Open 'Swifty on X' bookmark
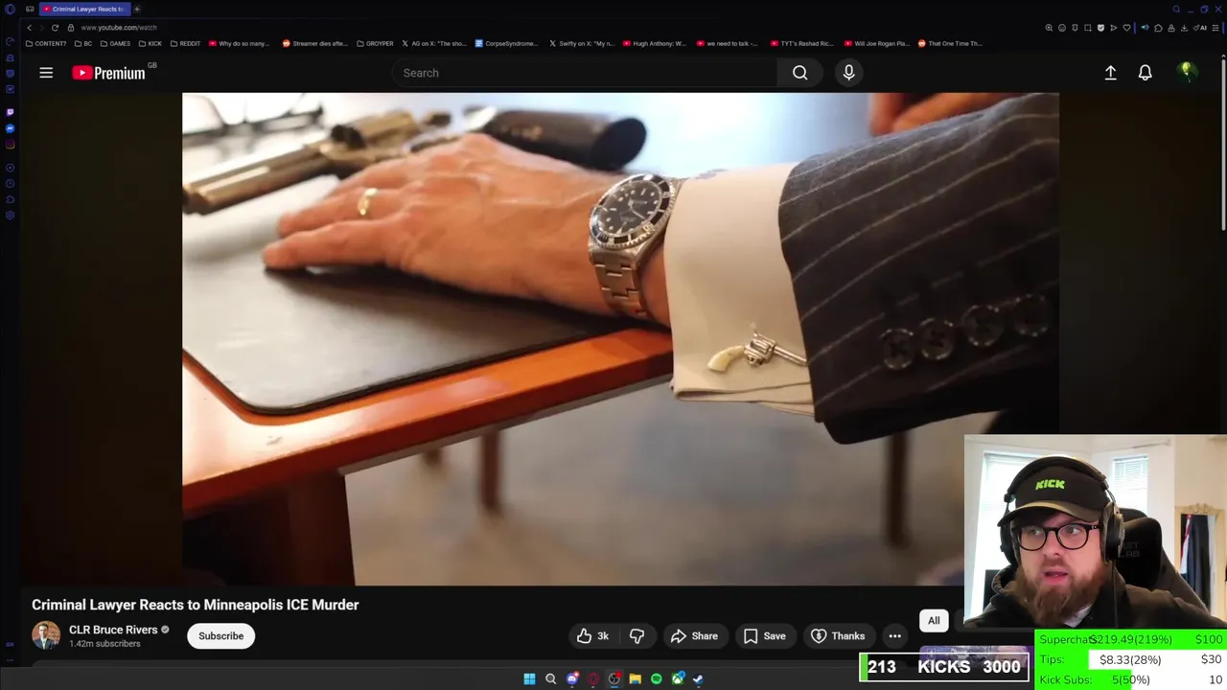The height and width of the screenshot is (690, 1227). (x=581, y=43)
